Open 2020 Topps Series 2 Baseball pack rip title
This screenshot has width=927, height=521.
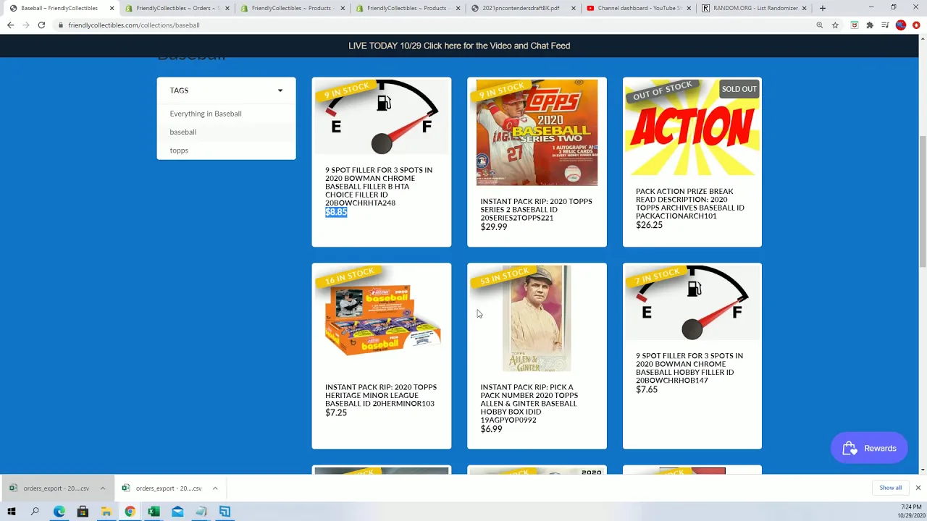536,210
